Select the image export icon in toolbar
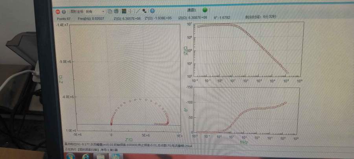The height and width of the screenshot is (159, 354). click(124, 11)
